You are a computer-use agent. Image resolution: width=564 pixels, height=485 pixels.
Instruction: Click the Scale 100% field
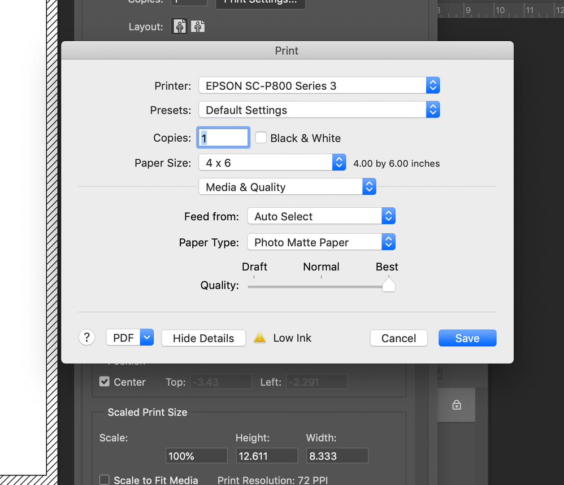(x=197, y=456)
